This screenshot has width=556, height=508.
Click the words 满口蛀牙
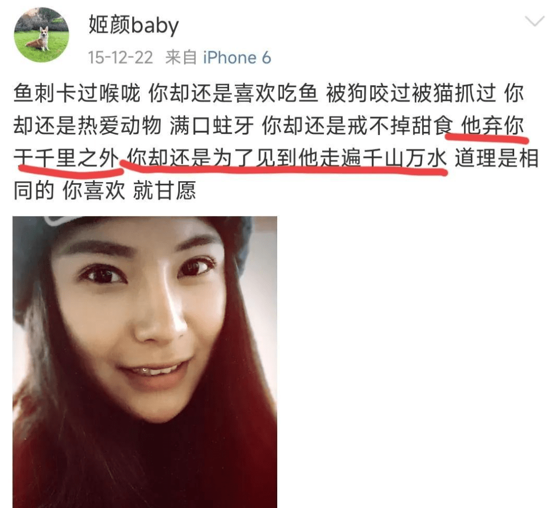212,126
